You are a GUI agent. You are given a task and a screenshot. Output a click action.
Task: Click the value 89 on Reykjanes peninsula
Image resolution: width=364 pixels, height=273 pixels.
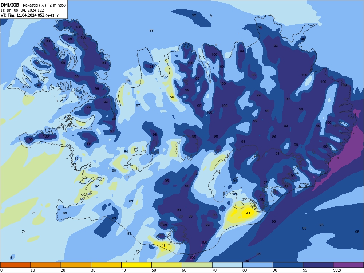coord(65,213)
